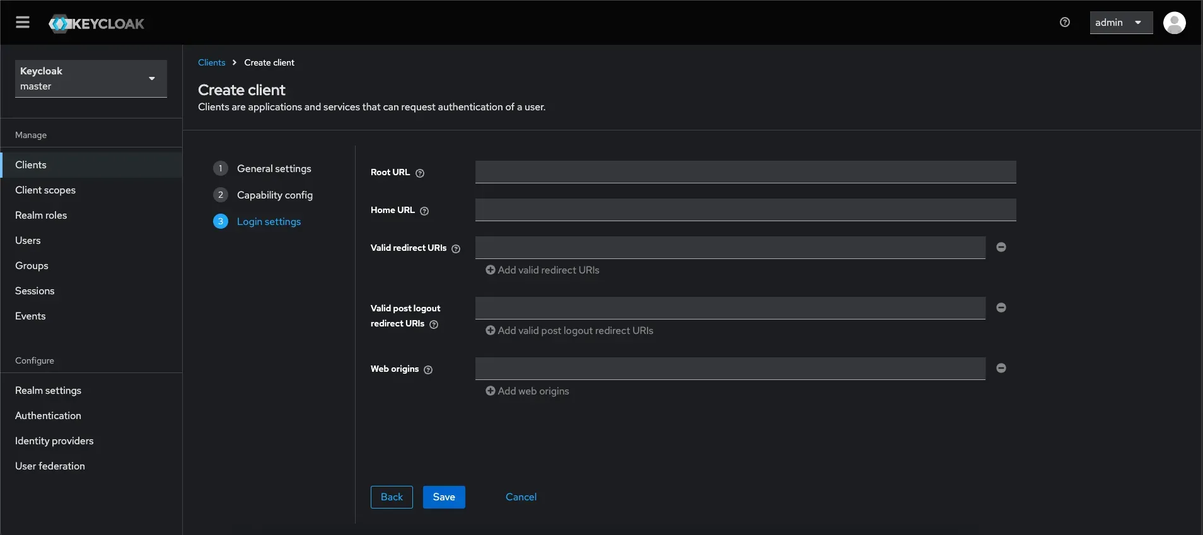
Task: Show help for Web origins field
Action: 428,370
